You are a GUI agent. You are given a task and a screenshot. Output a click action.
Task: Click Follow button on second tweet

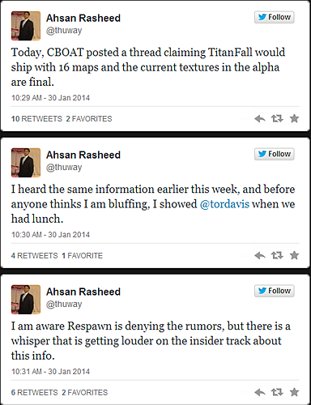point(275,154)
